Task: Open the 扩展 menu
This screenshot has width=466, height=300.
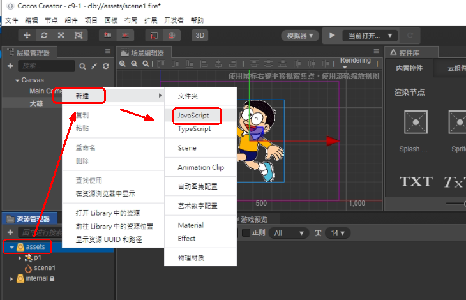Action: (x=151, y=20)
